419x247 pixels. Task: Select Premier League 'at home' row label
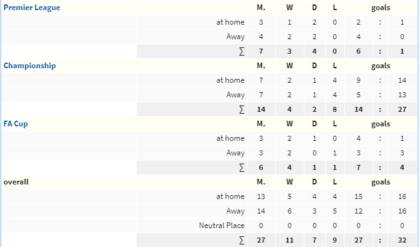coord(230,22)
